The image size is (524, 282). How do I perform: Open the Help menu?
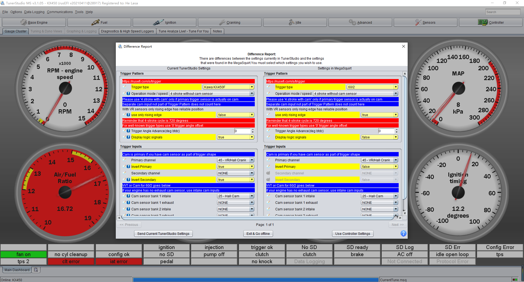(x=89, y=12)
